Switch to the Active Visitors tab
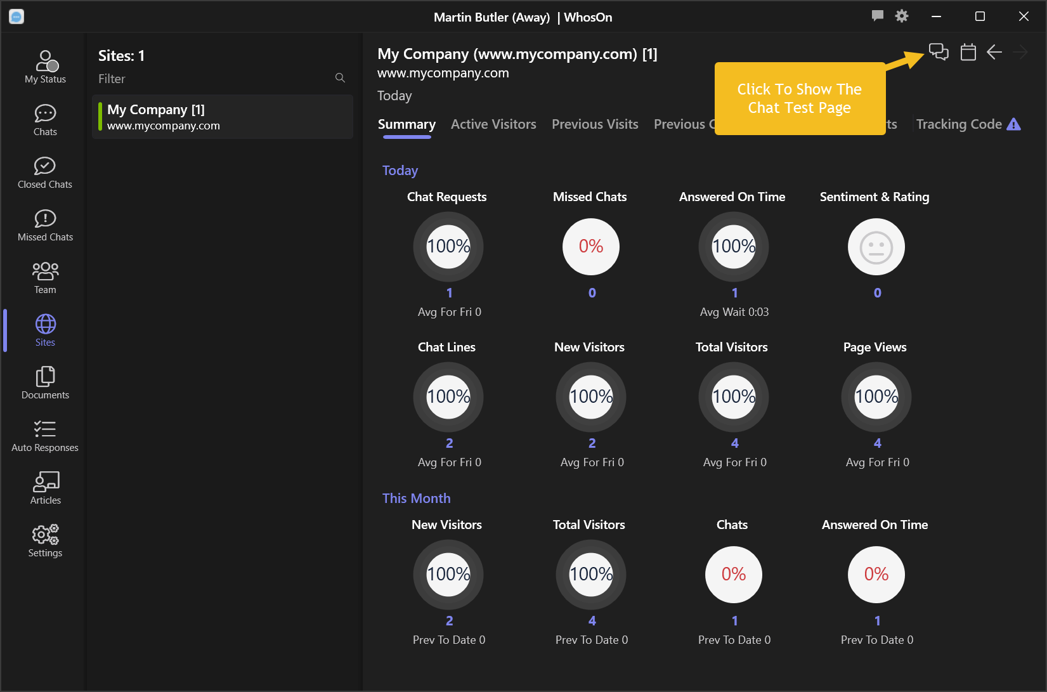This screenshot has width=1047, height=692. [x=493, y=124]
